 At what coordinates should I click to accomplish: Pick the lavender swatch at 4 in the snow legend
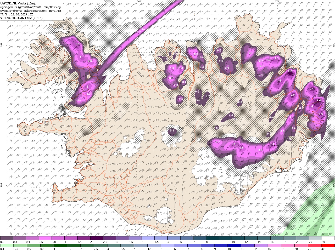tap(148, 238)
